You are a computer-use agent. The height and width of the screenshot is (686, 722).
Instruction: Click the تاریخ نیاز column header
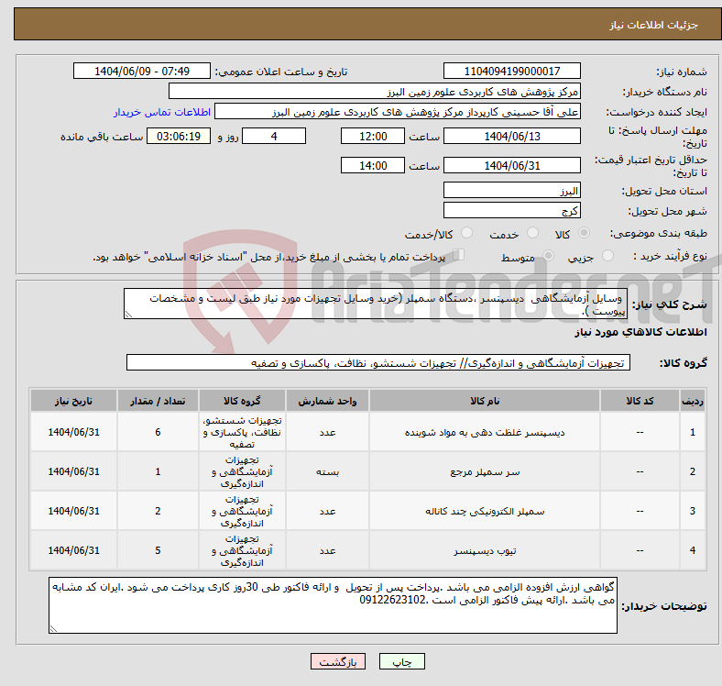(73, 401)
